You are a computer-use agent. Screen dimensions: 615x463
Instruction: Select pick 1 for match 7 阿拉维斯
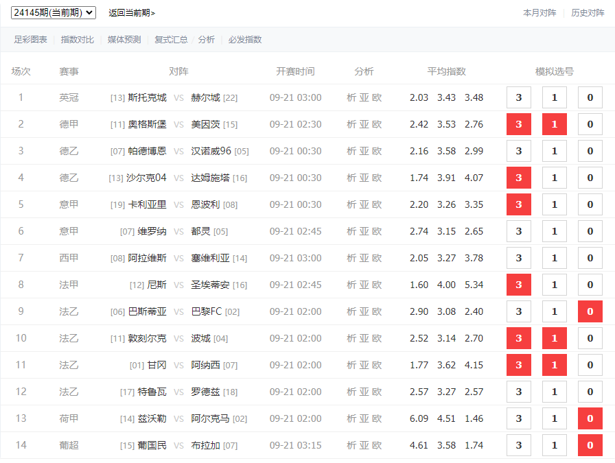click(555, 258)
